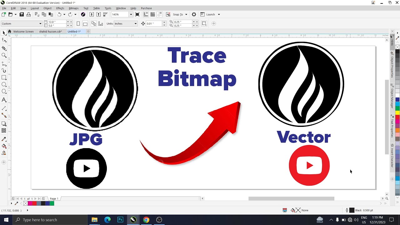Toggle Show rulers
Screen dimensions: 400x225
[146, 14]
